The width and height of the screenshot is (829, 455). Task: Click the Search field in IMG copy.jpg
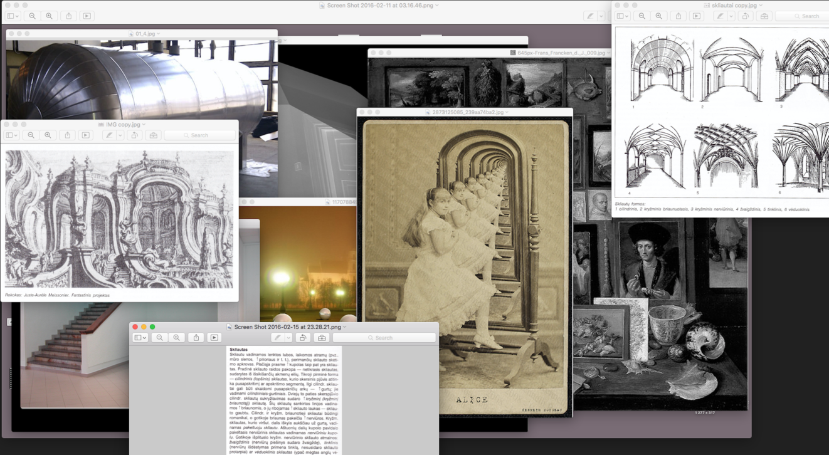click(199, 135)
